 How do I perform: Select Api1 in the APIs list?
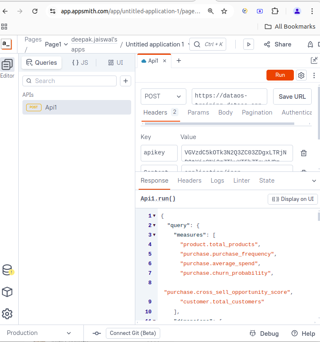click(x=77, y=107)
